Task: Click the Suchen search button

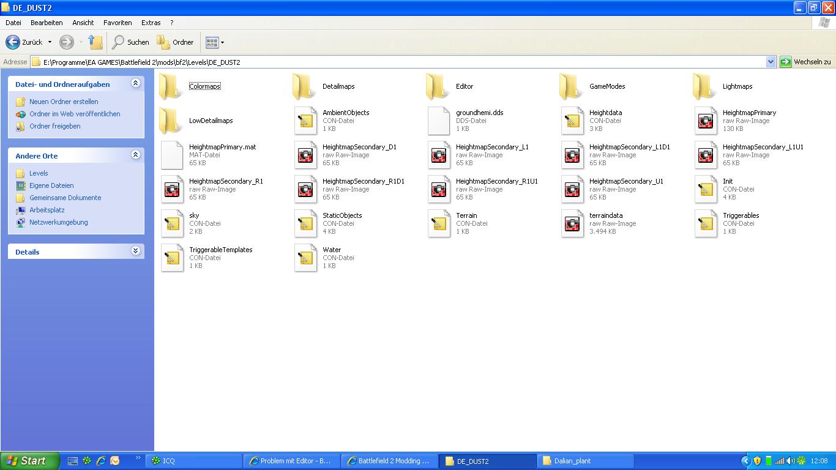Action: pos(131,42)
